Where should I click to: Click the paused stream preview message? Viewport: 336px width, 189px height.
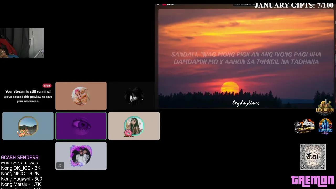[28, 99]
